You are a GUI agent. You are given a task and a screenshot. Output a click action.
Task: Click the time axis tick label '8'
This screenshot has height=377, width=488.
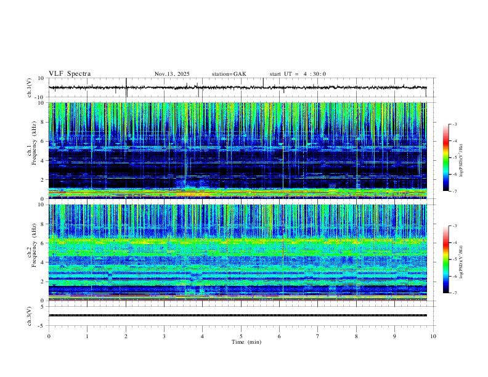point(356,336)
